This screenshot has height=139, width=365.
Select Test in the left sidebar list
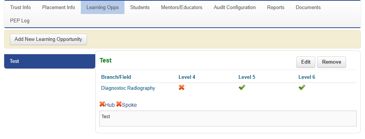[x=50, y=61]
